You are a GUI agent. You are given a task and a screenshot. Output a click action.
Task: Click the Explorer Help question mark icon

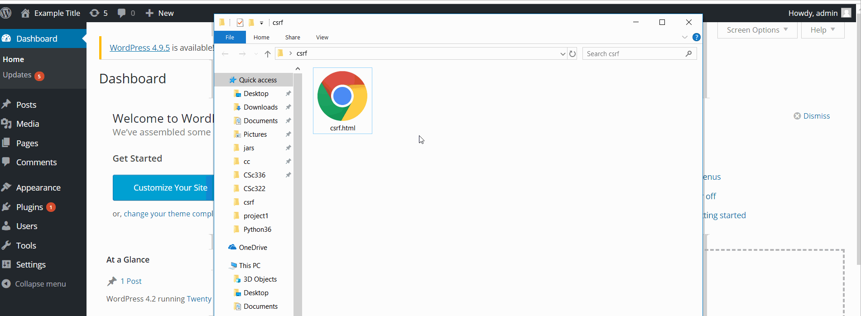tap(697, 37)
